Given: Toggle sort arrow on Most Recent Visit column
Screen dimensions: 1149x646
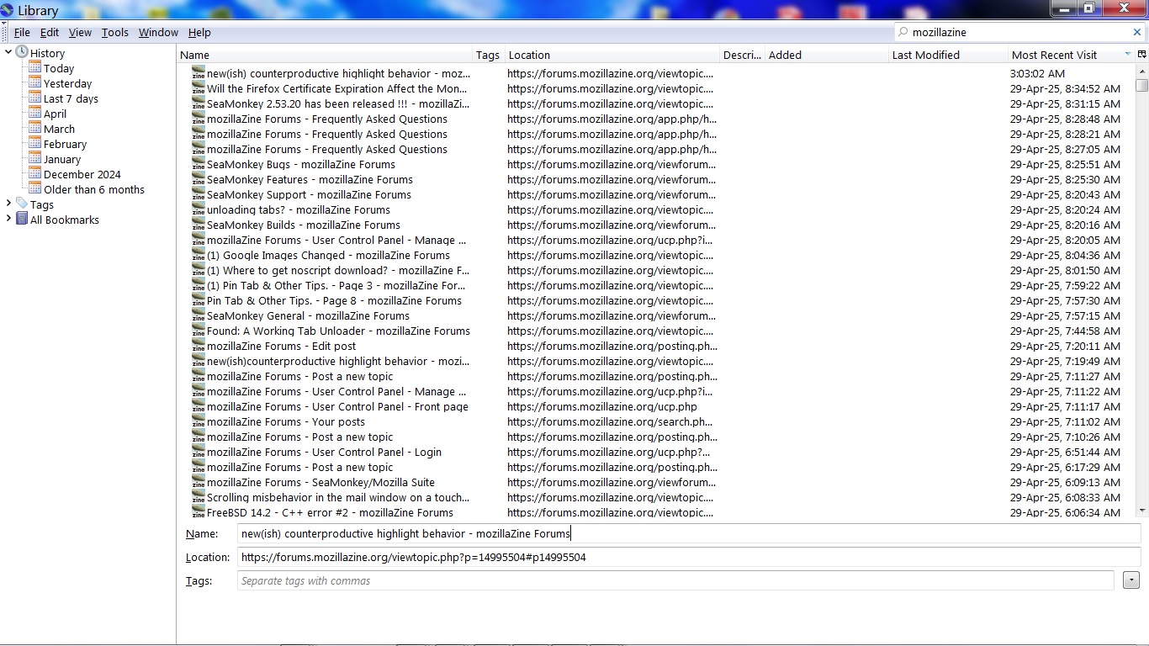Looking at the screenshot, I should [1127, 55].
